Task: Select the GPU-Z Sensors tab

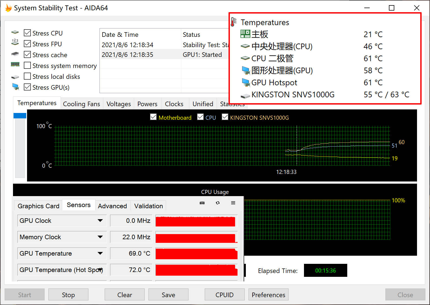Action: 79,205
